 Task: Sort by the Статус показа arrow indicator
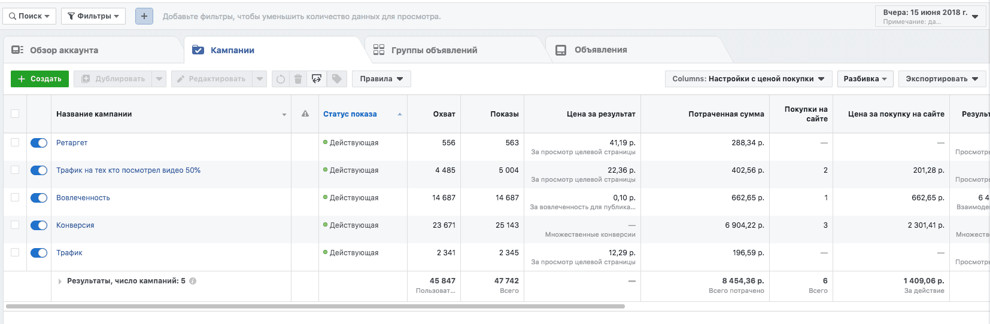coord(400,114)
